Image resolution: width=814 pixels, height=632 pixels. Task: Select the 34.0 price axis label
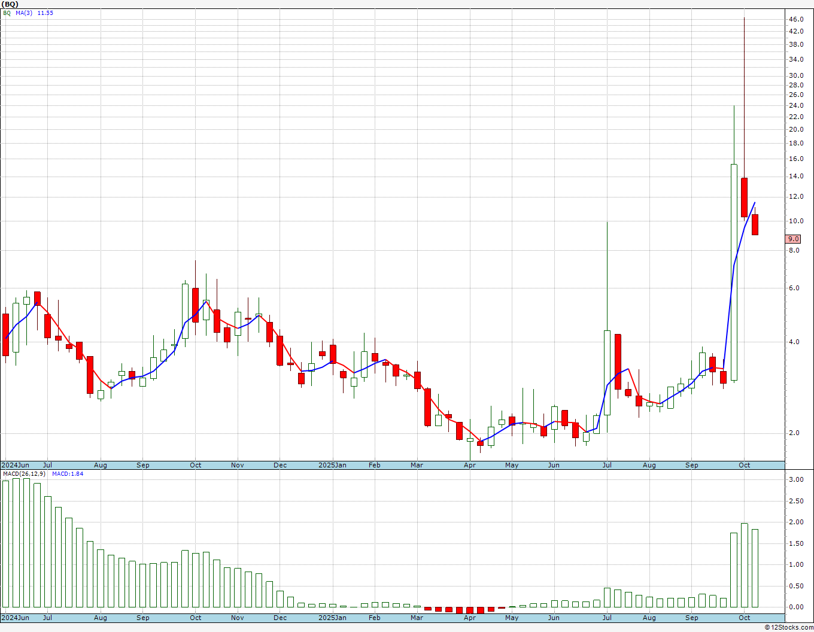click(x=796, y=60)
